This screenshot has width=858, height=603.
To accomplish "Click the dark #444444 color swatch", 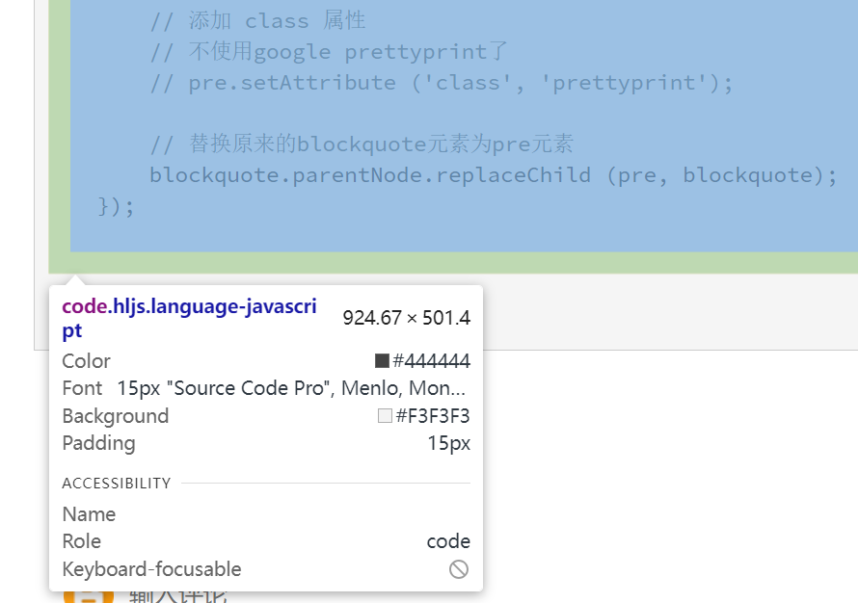I will pos(382,361).
